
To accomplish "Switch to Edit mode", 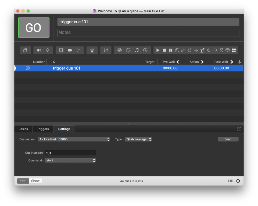I will coord(23,181).
